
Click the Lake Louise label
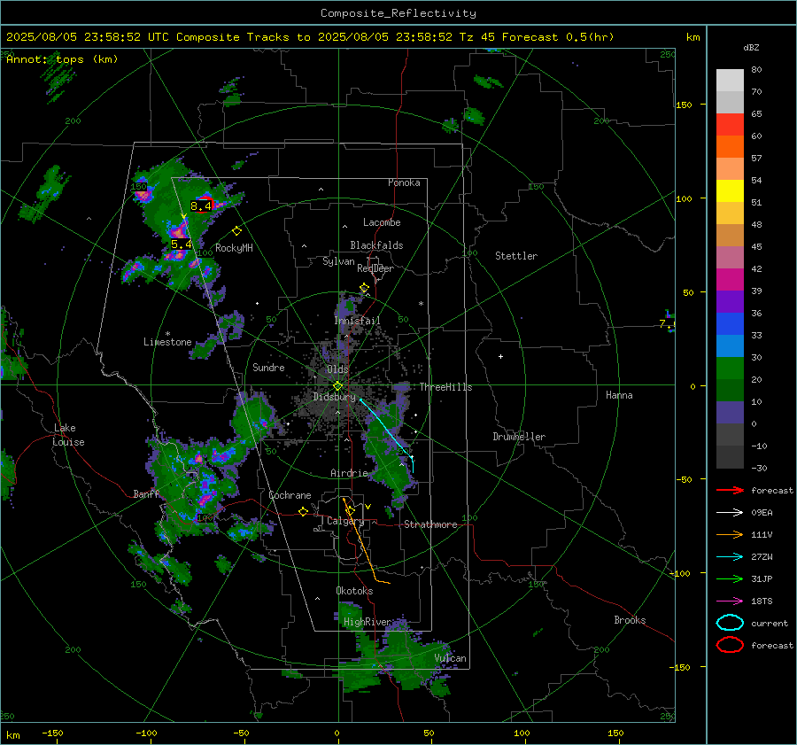coord(68,435)
